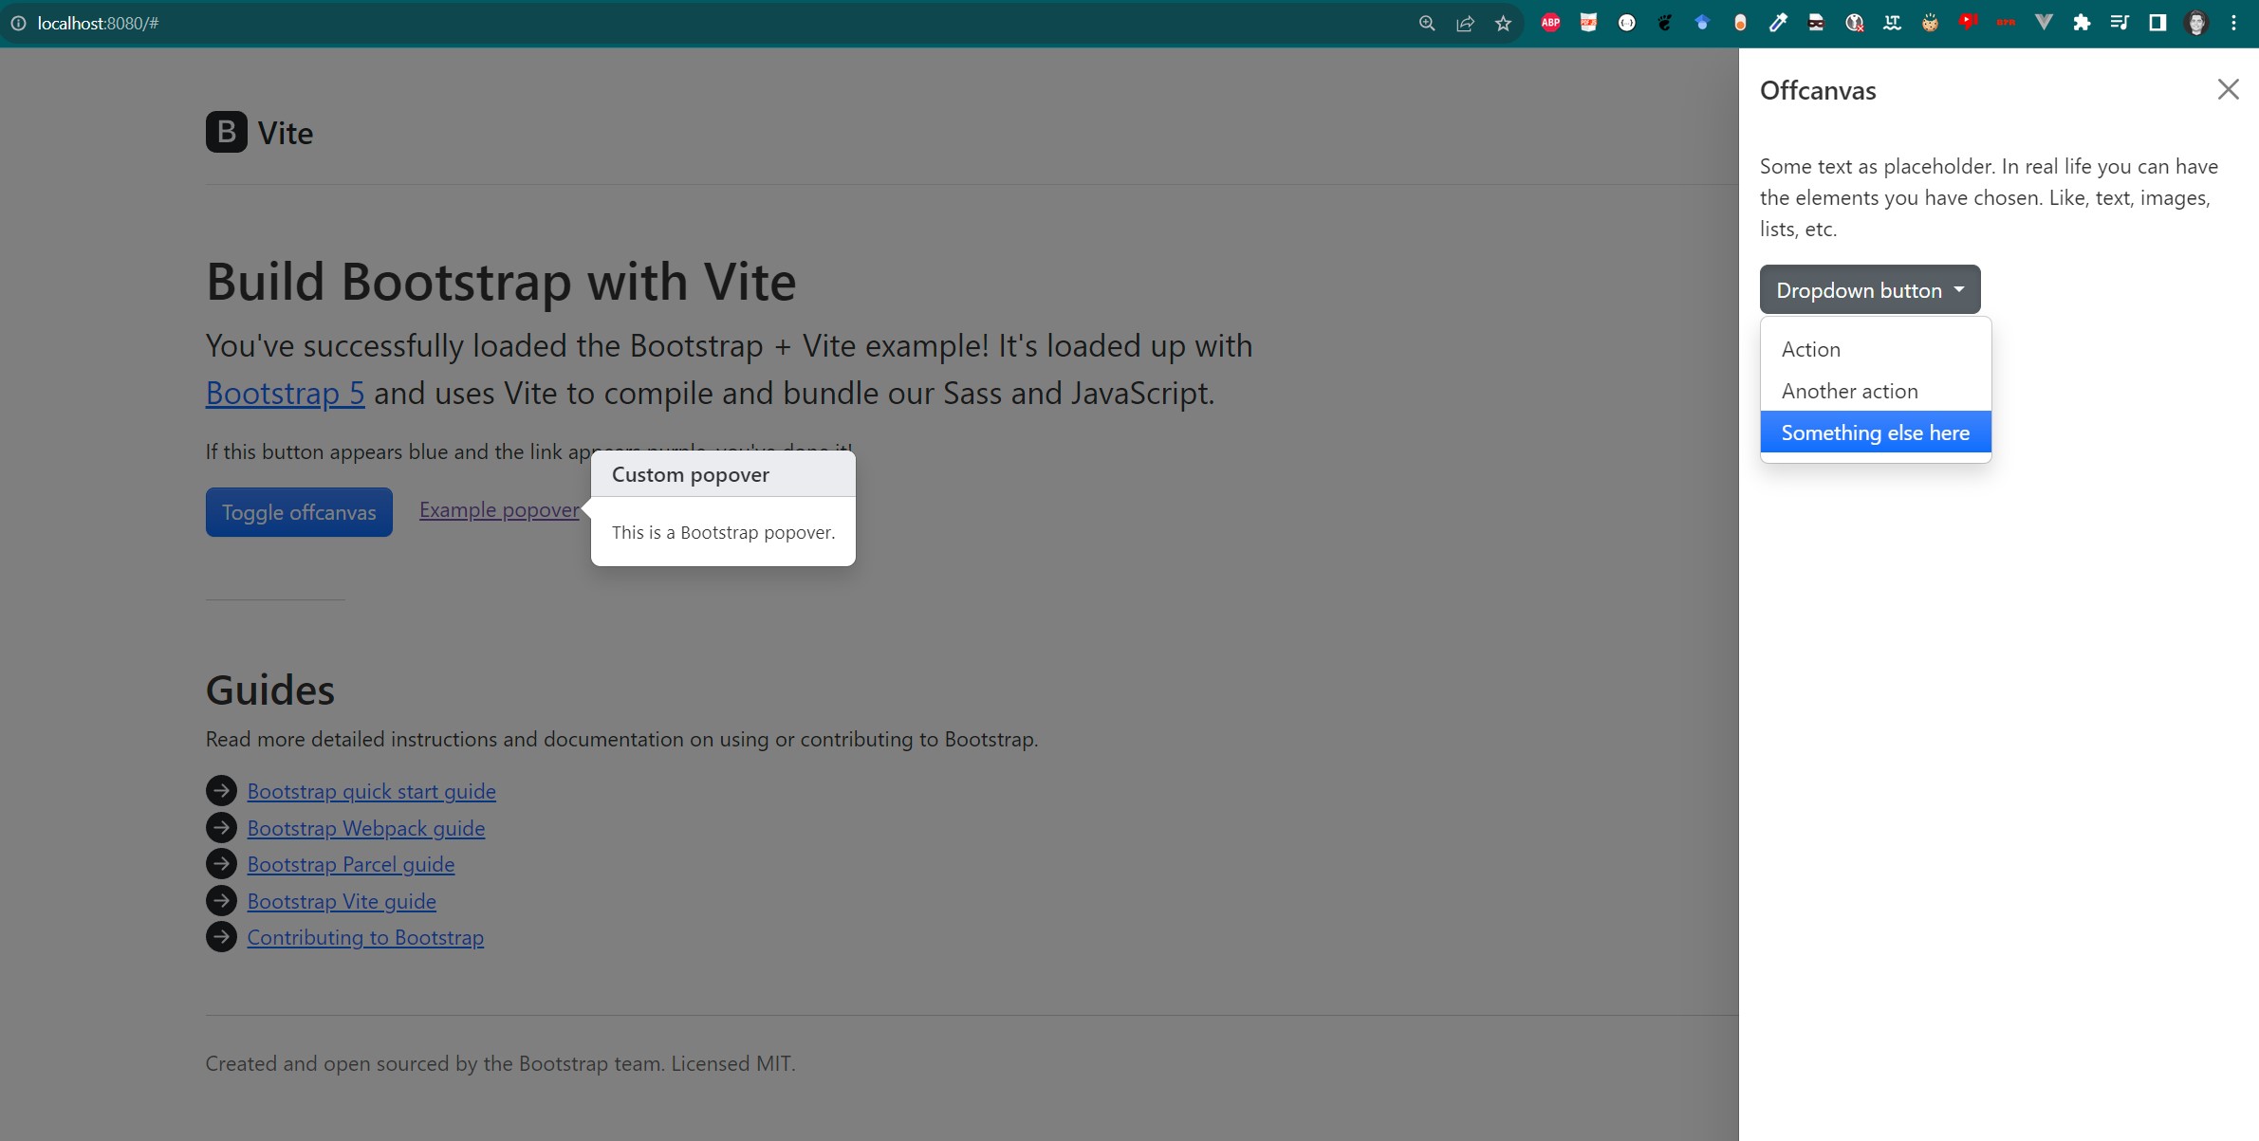Viewport: 2259px width, 1141px height.
Task: Select the Action dropdown item
Action: 1810,349
